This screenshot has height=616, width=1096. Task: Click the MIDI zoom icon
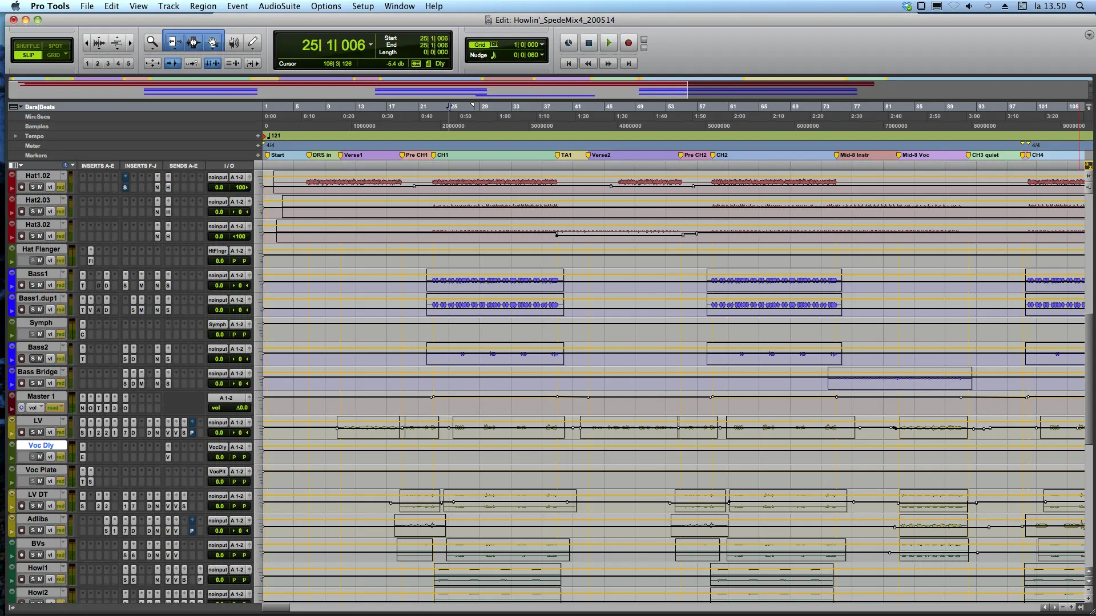[116, 42]
